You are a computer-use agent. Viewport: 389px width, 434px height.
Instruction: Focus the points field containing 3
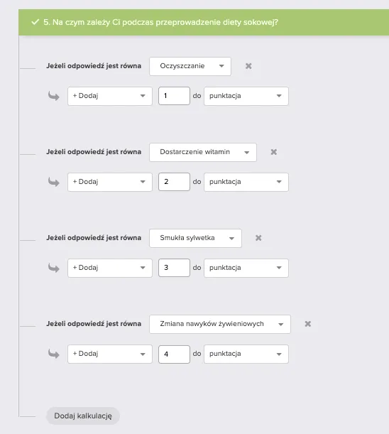(x=174, y=268)
